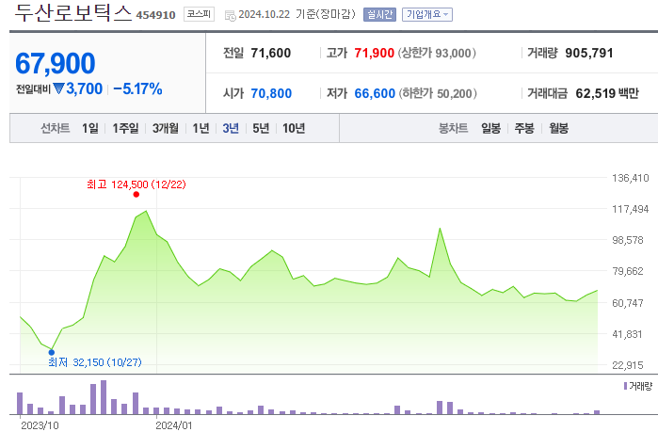The width and height of the screenshot is (658, 432).
Task: Click the 선차트 label
Action: (55, 128)
